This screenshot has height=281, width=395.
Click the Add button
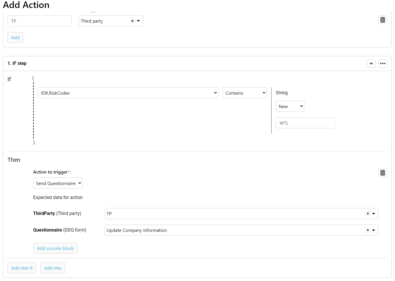(15, 37)
